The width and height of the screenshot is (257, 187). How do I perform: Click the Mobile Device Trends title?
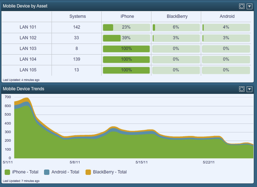click(24, 89)
